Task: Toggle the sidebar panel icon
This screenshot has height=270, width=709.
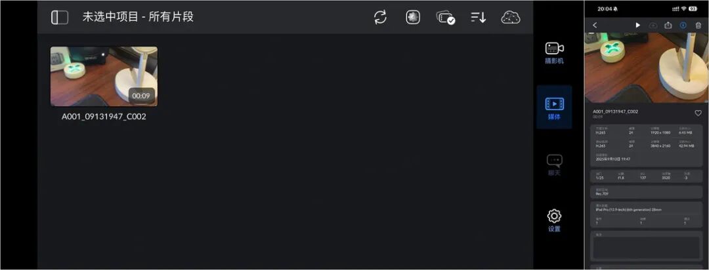Action: point(60,17)
